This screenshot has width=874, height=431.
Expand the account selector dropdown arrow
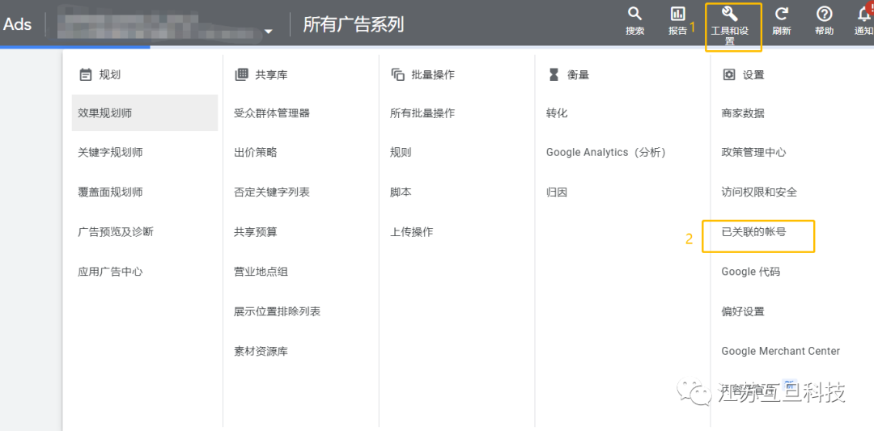pos(269,32)
